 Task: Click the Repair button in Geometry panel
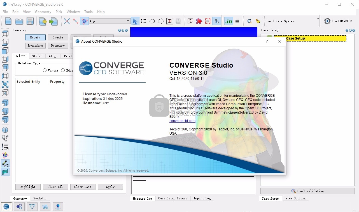[x=35, y=37]
